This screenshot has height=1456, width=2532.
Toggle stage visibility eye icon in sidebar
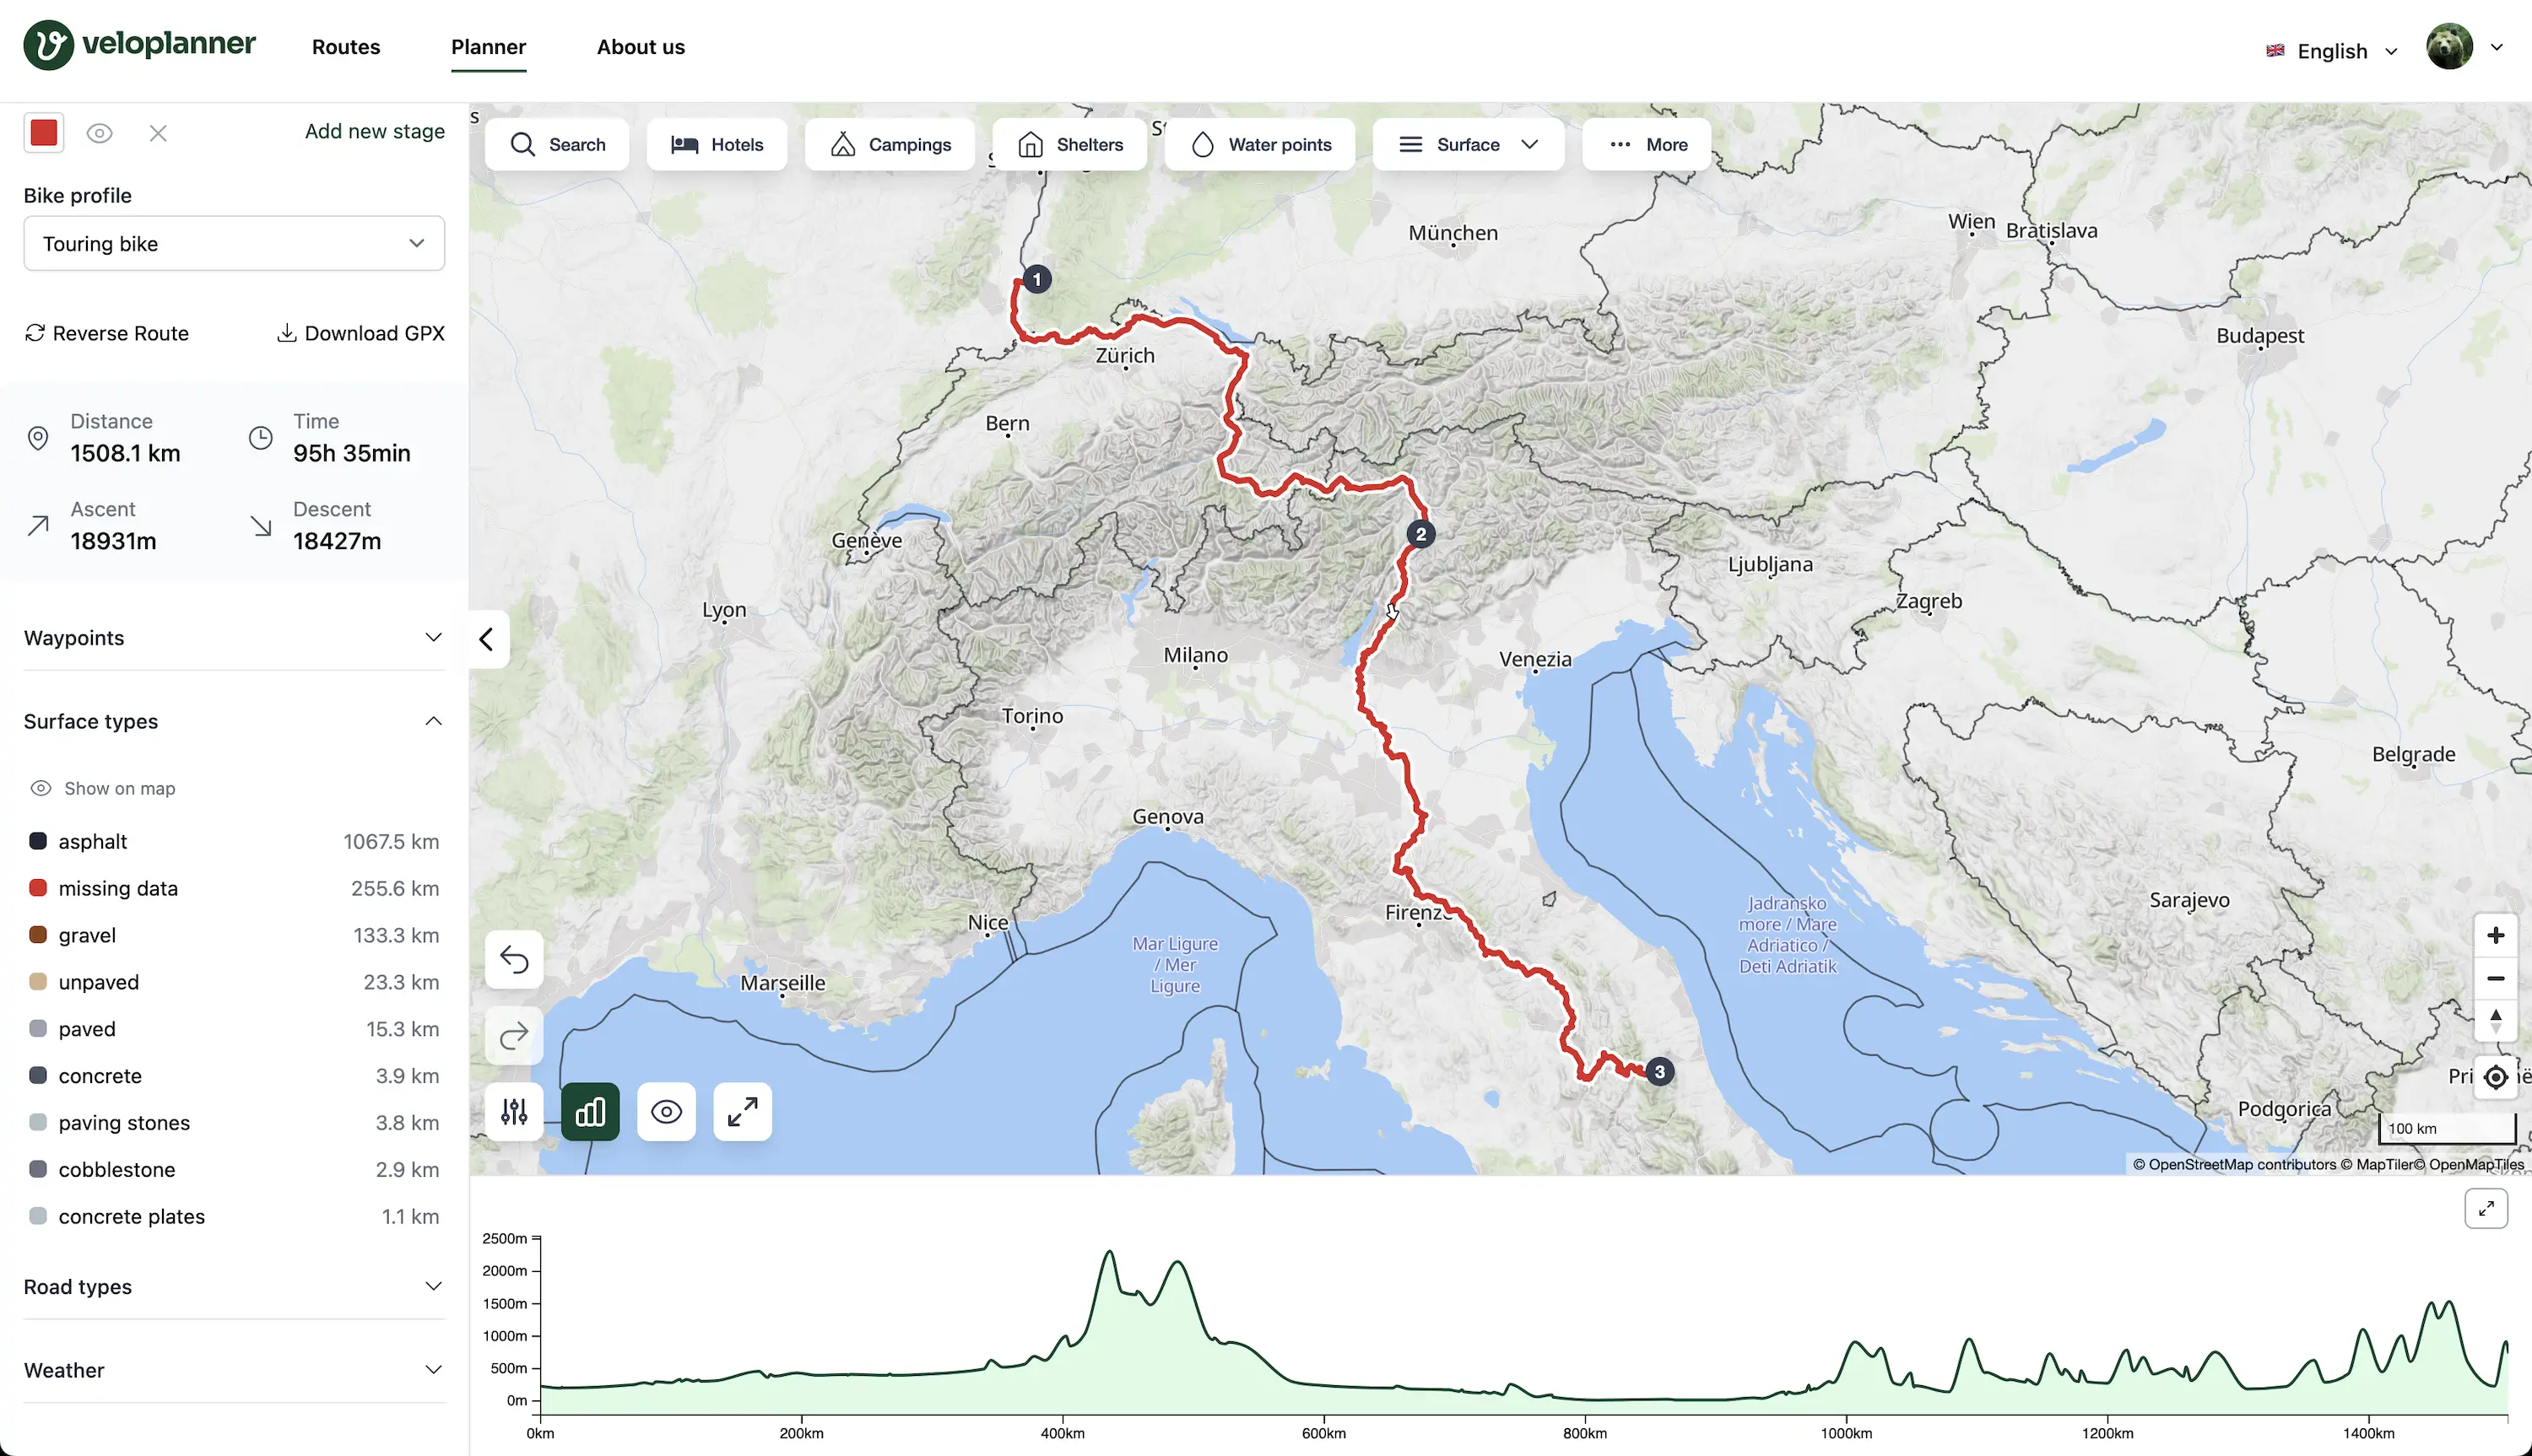point(99,133)
